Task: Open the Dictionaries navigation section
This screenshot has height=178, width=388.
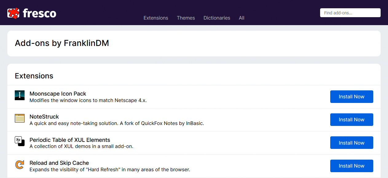Action: click(x=217, y=18)
